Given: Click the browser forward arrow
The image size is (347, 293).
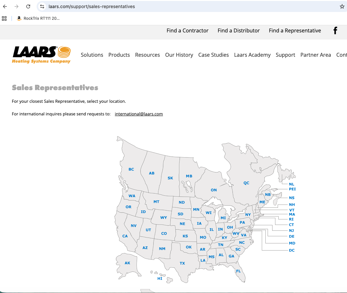Looking at the screenshot, I should click(x=17, y=6).
